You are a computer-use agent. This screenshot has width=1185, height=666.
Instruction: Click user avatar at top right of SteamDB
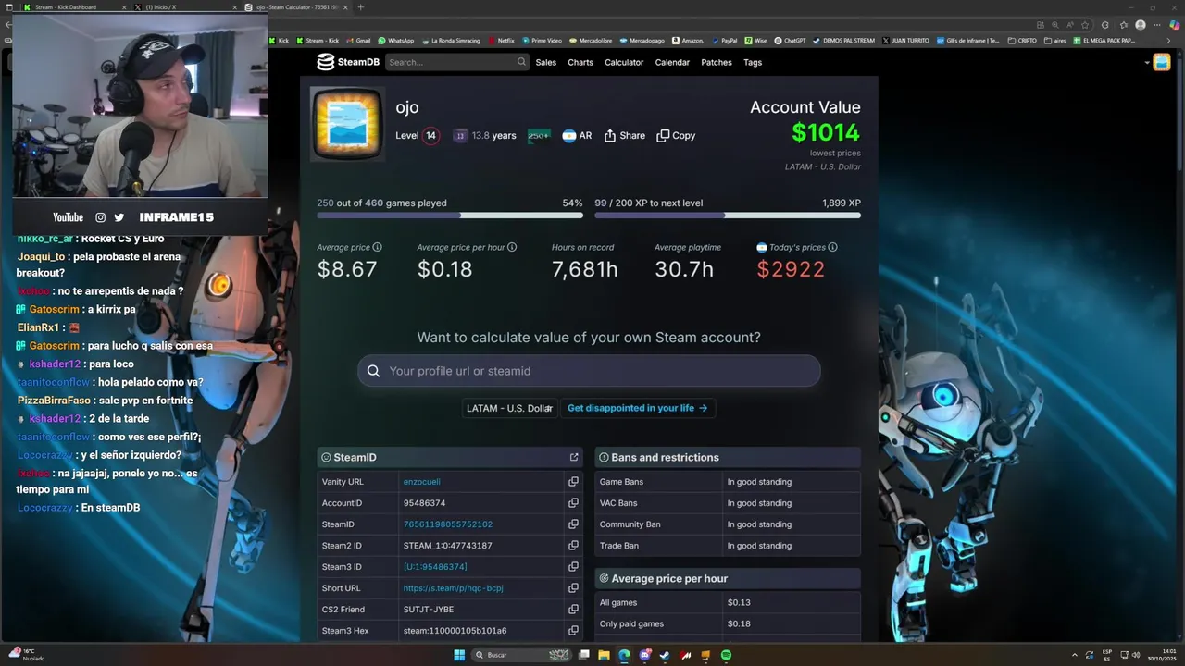pos(1162,62)
